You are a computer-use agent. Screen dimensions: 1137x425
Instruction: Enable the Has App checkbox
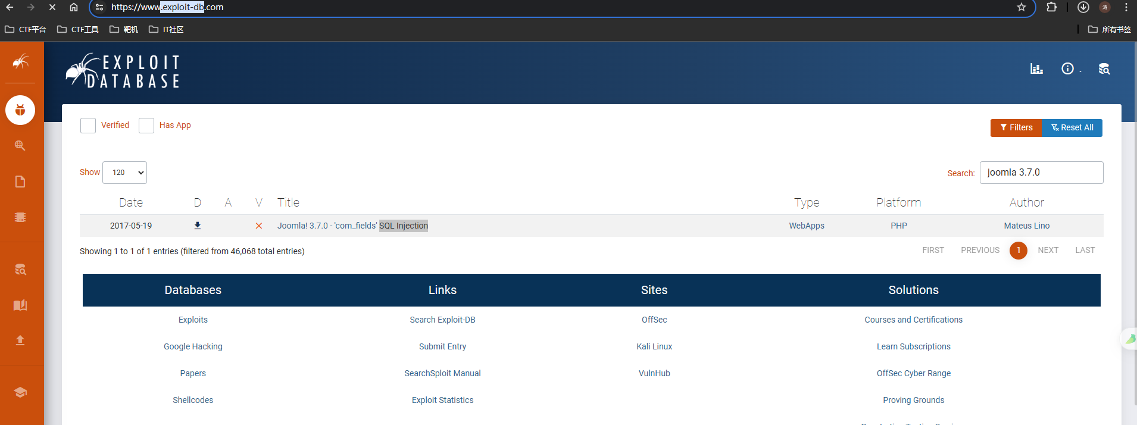(146, 126)
